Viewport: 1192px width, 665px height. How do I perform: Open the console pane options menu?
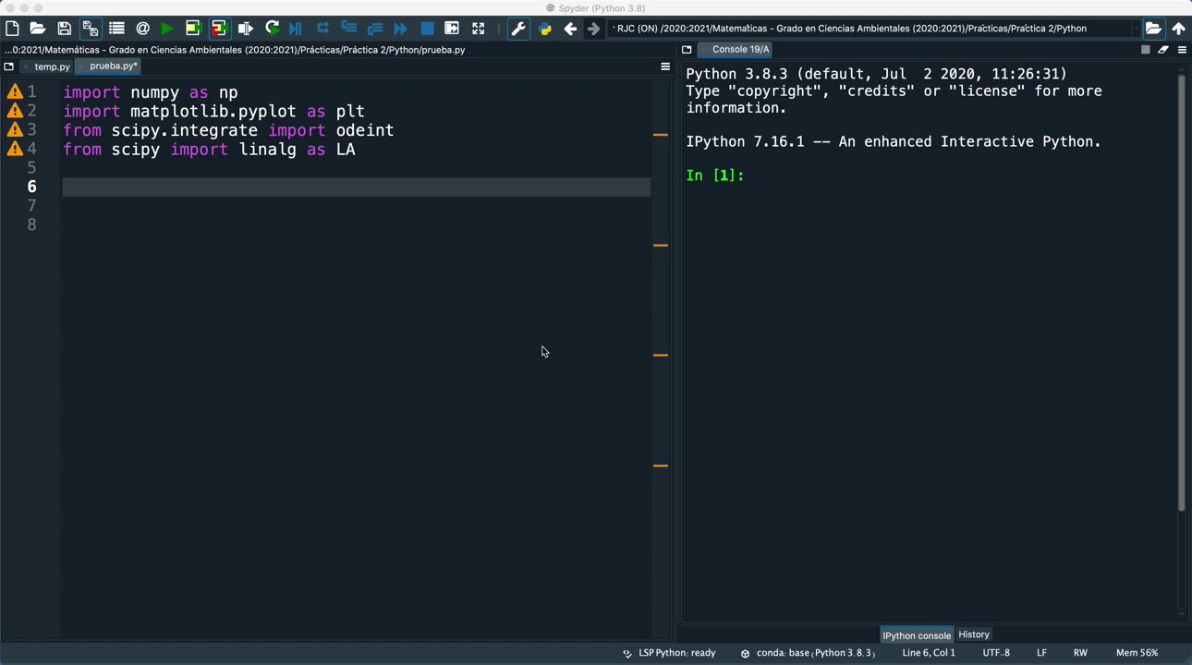pos(1182,50)
